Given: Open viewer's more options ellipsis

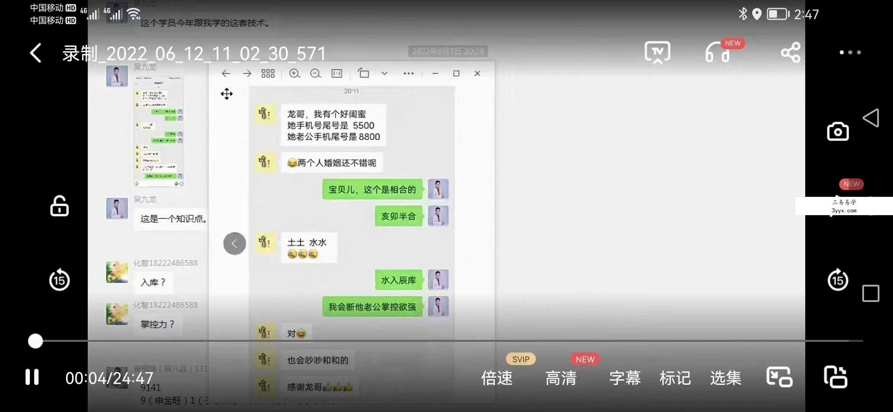Looking at the screenshot, I should click(x=408, y=73).
